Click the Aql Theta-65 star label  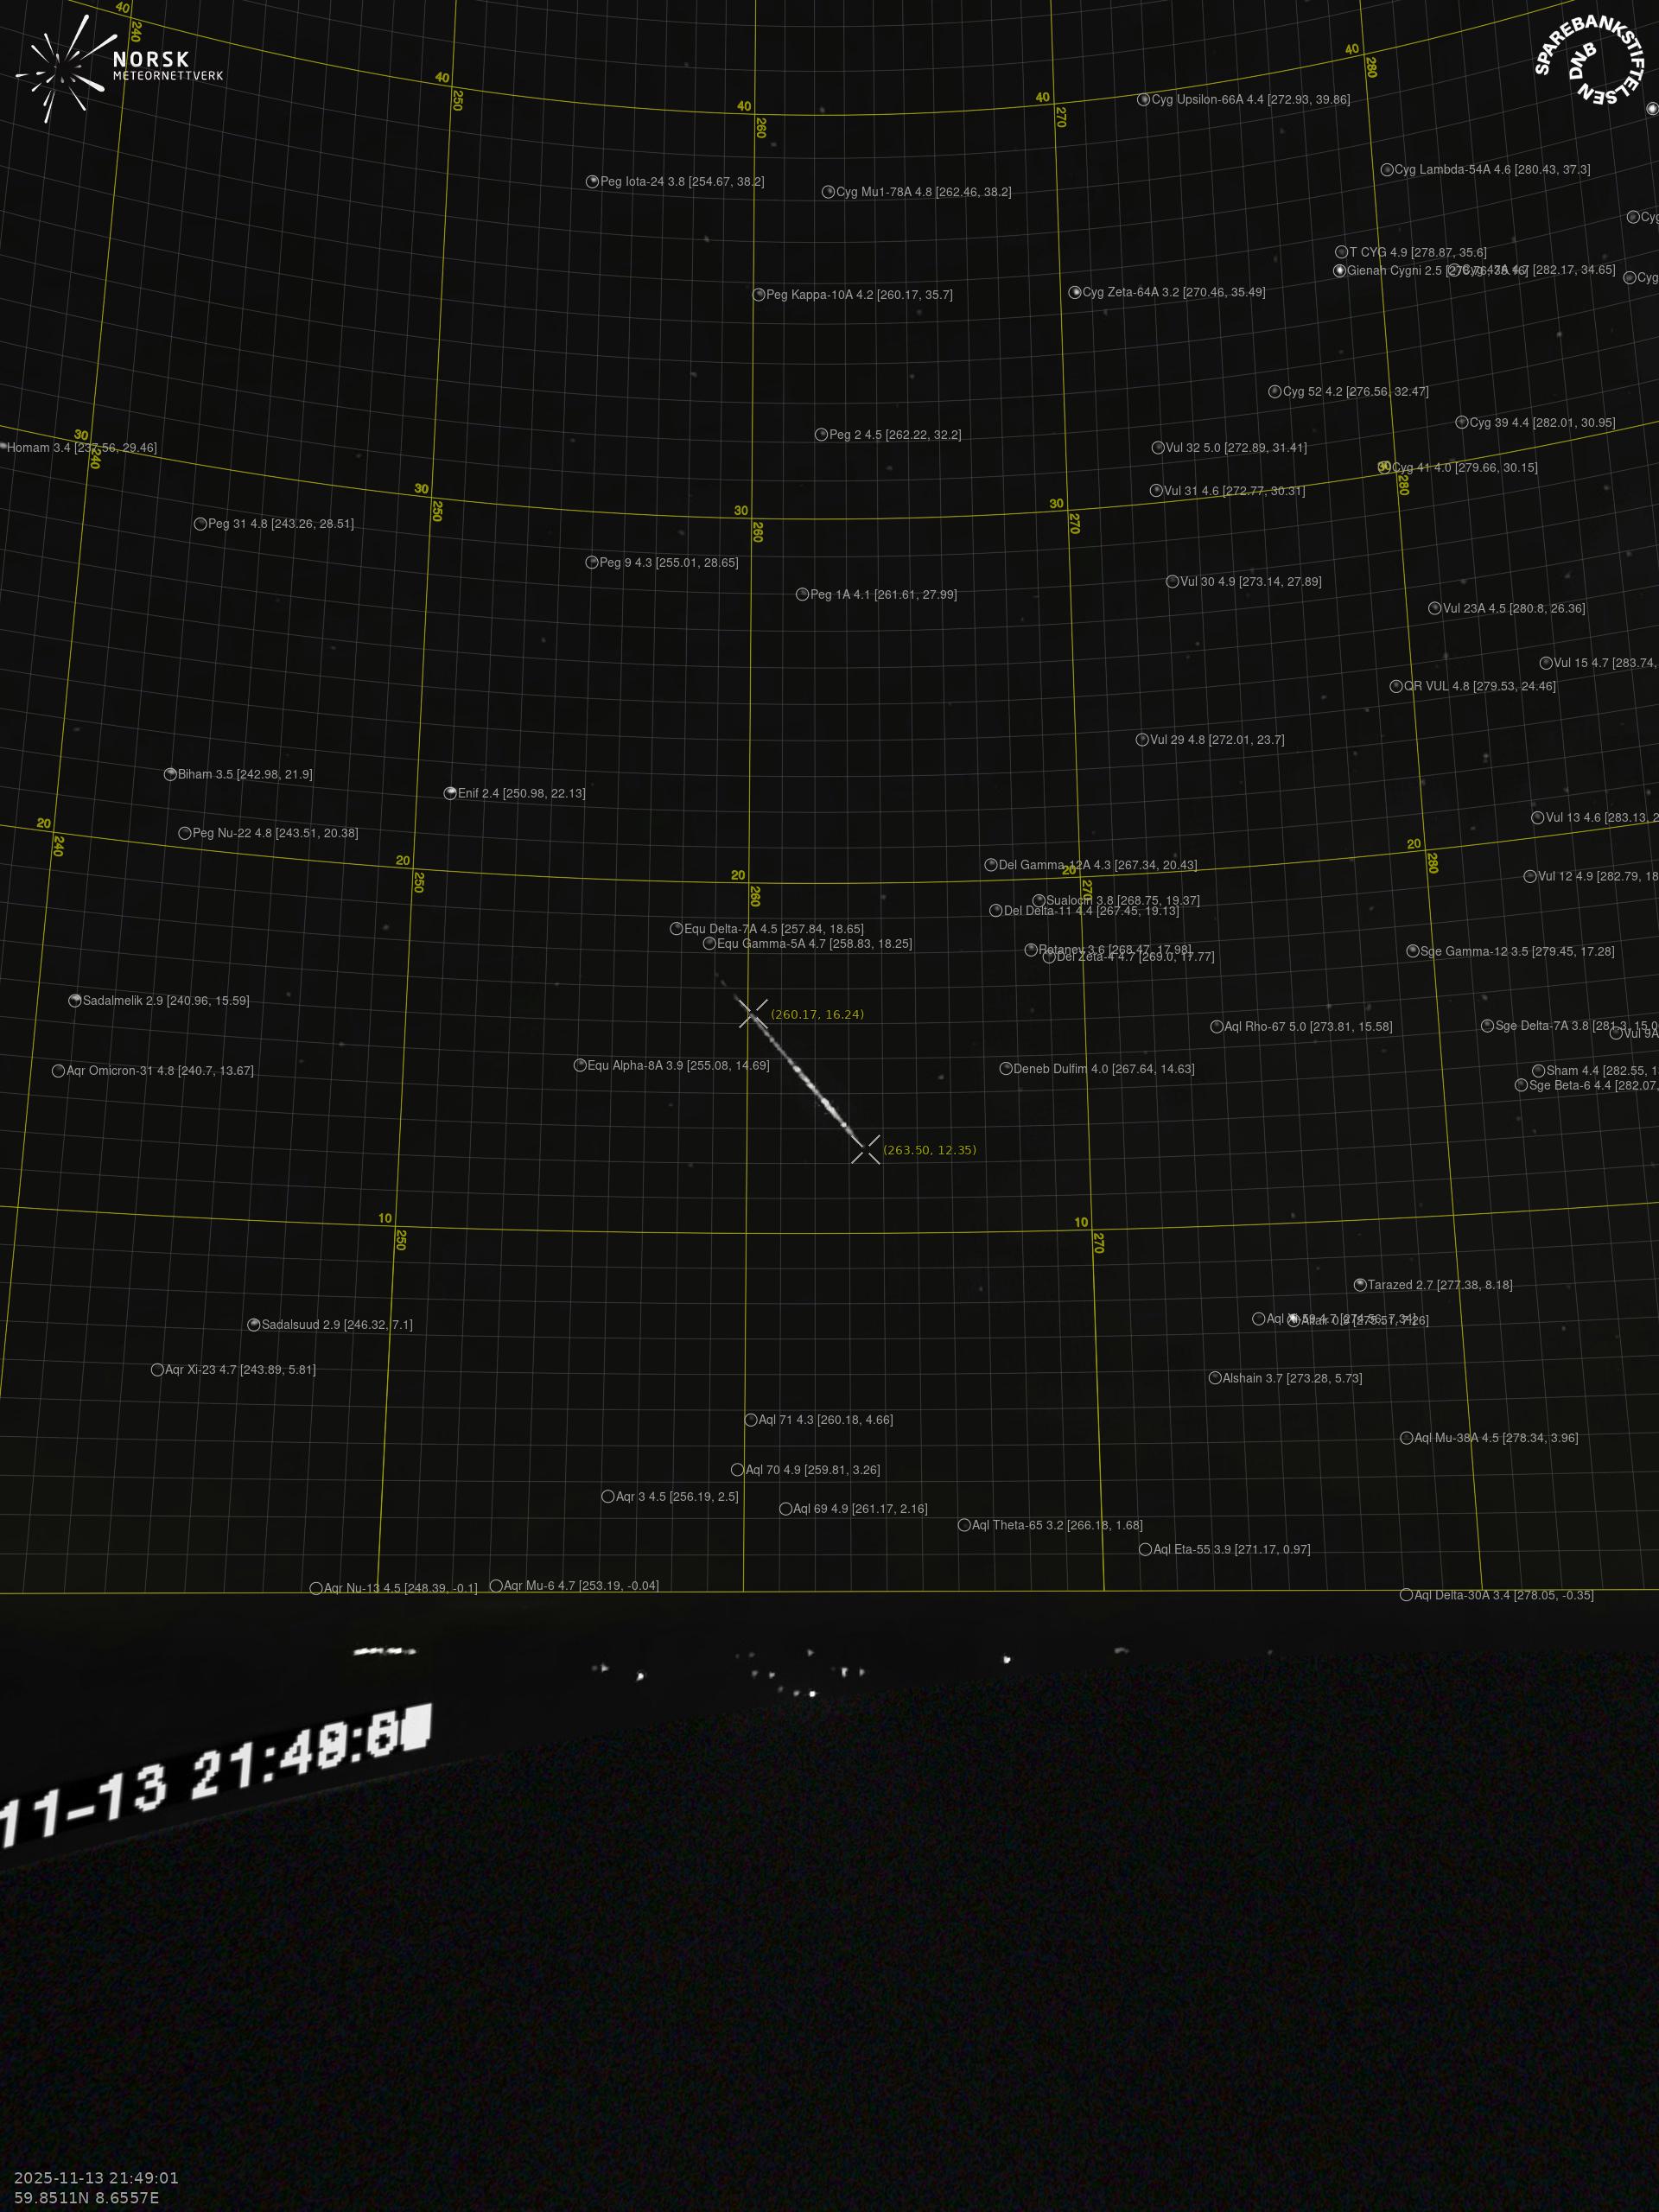(x=1056, y=1525)
